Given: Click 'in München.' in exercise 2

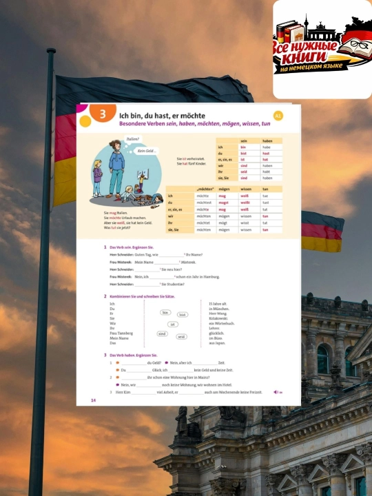Looking at the screenshot, I should (x=219, y=309).
